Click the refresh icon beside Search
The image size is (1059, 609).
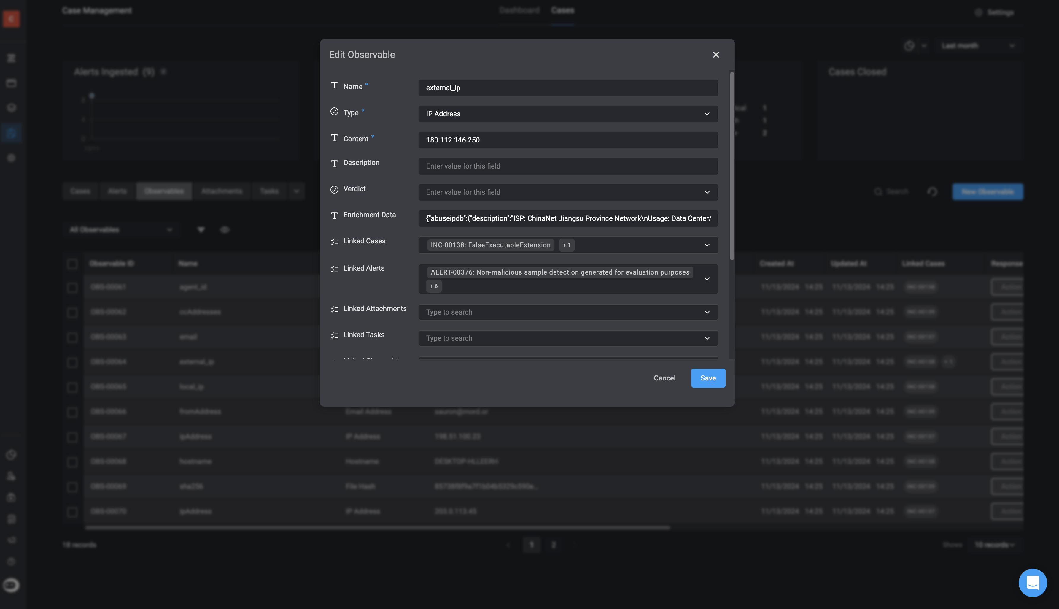point(932,191)
